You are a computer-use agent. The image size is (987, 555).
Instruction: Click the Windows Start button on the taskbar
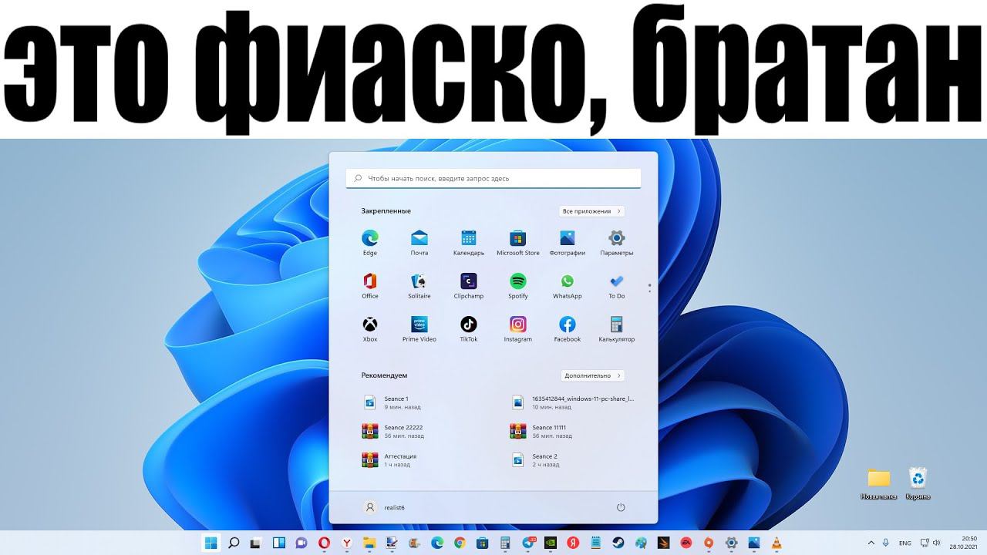point(211,543)
